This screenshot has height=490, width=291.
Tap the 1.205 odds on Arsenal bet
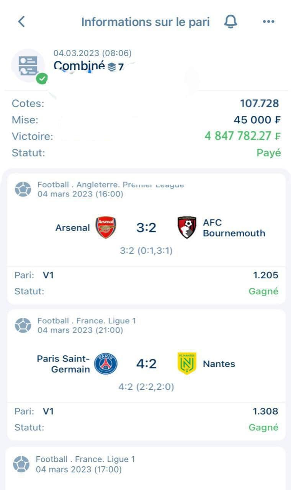(x=265, y=275)
